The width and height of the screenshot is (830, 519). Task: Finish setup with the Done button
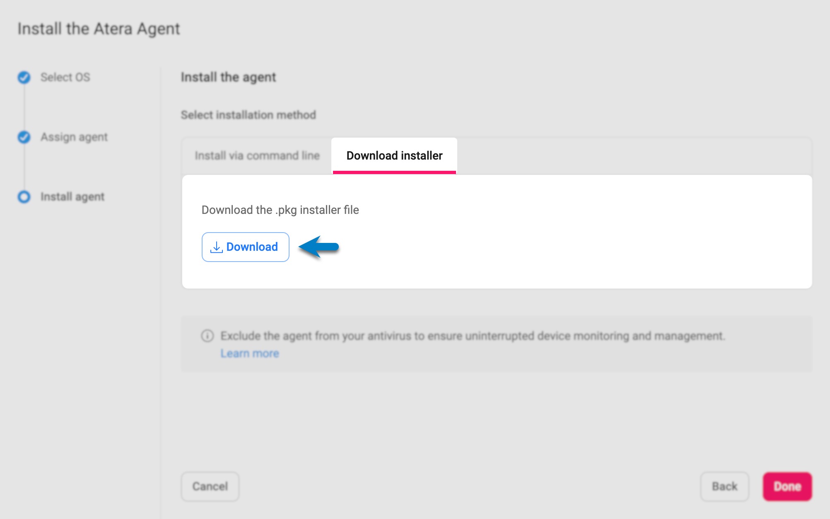787,486
